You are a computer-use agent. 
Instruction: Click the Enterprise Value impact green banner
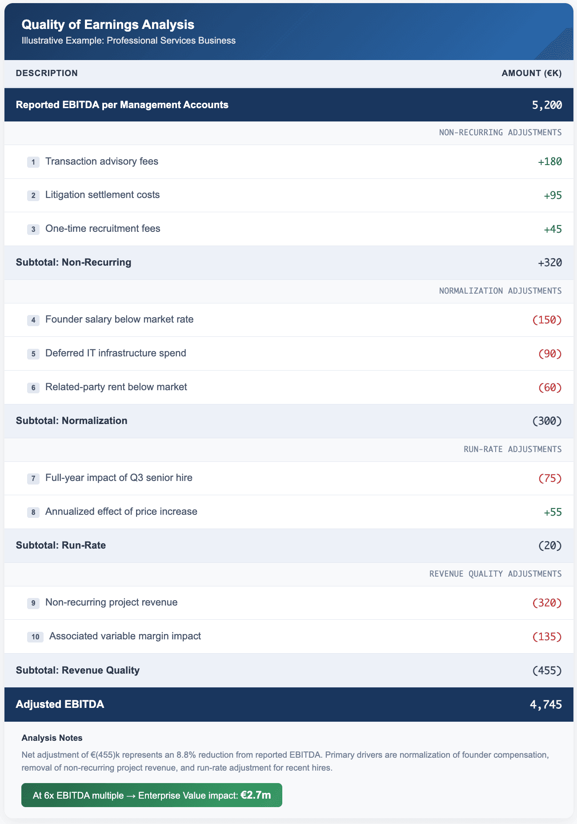(152, 795)
